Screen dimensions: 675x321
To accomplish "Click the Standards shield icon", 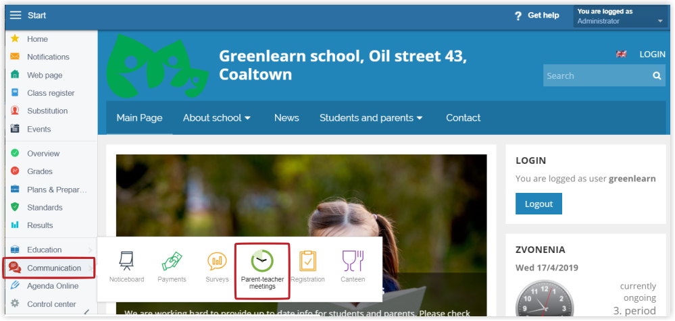I will [x=15, y=207].
